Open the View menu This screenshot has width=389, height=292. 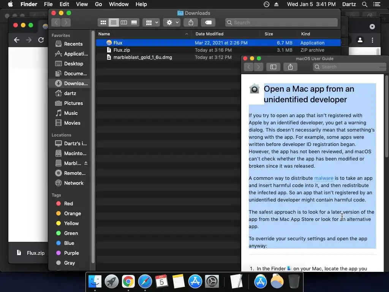tap(82, 4)
